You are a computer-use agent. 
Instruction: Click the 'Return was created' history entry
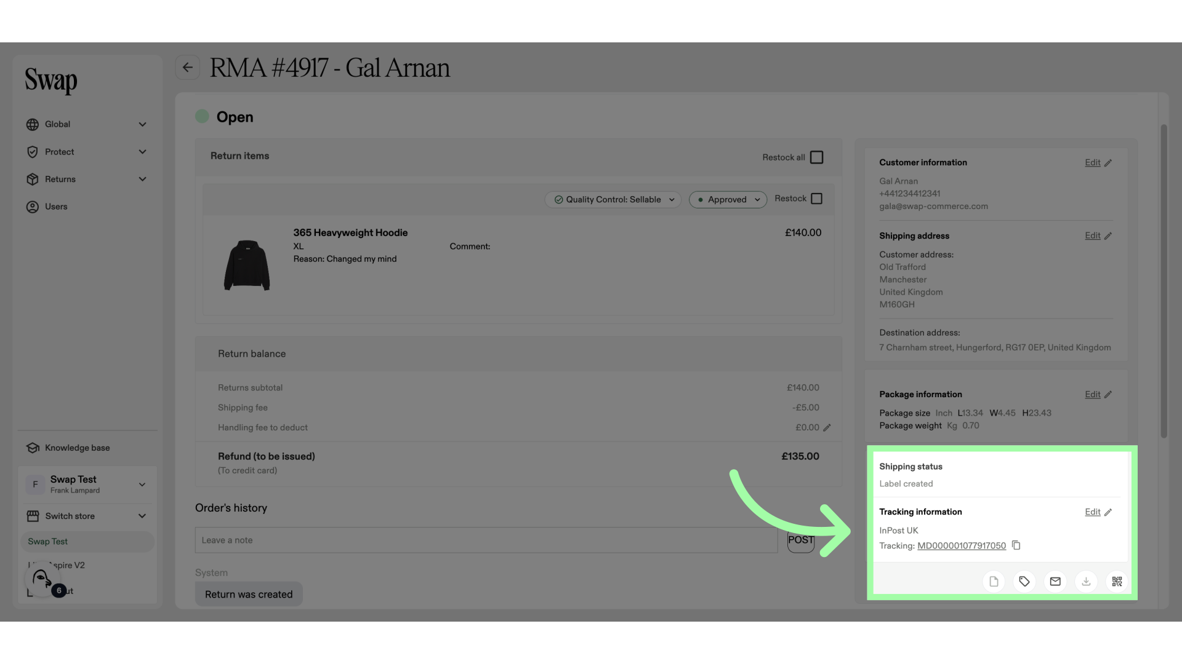tap(249, 595)
